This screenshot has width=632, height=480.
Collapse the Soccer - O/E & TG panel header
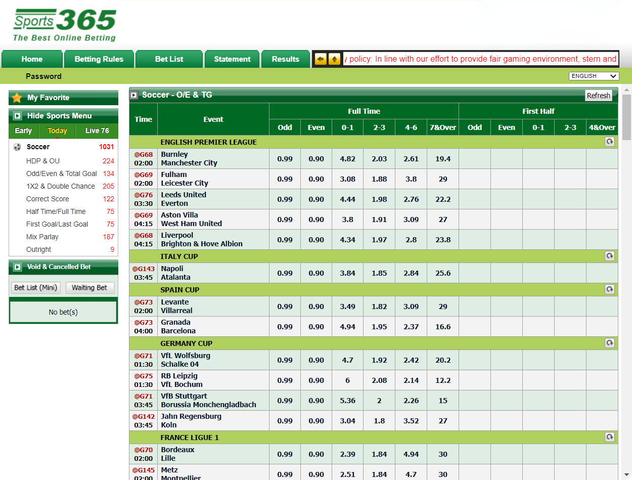(x=134, y=95)
